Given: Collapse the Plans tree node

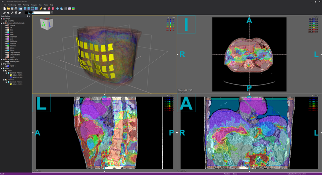Looking at the screenshot, I should tap(1, 68).
